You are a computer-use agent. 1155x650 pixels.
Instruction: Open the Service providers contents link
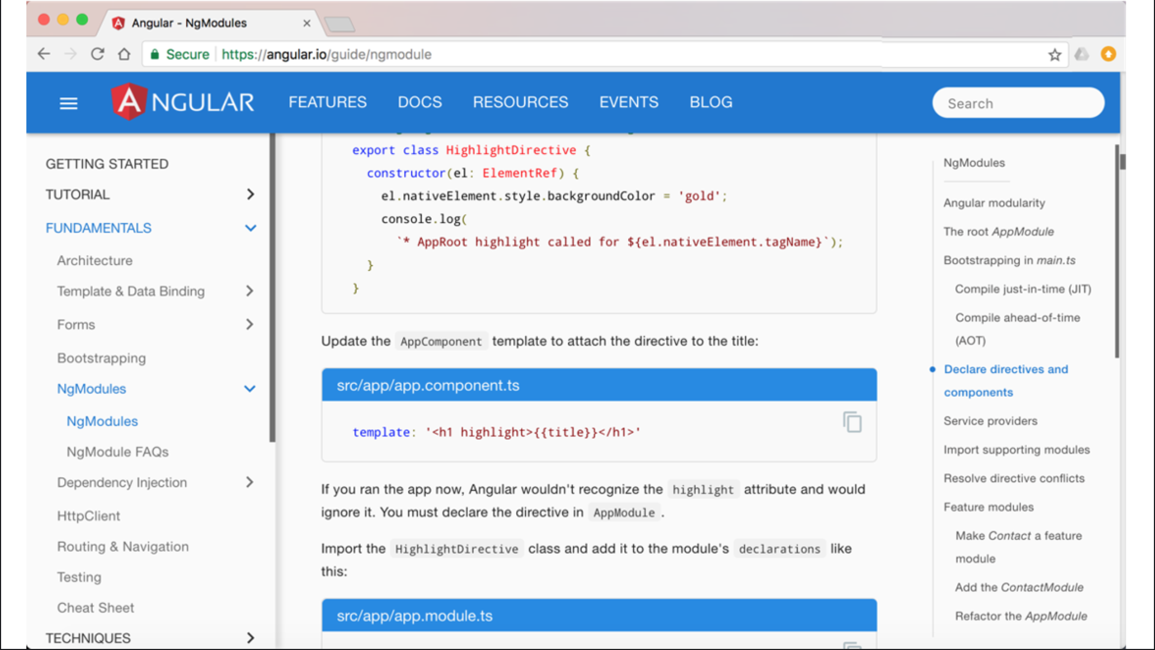990,421
